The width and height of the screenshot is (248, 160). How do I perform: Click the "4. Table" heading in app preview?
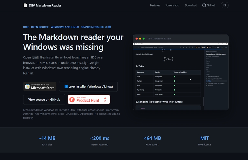(x=140, y=66)
